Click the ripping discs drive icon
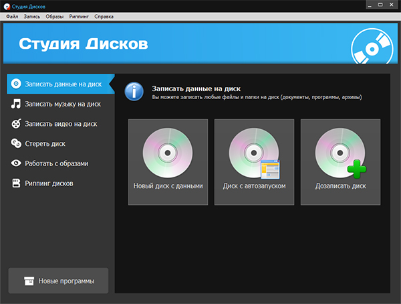This screenshot has width=401, height=304. point(16,182)
